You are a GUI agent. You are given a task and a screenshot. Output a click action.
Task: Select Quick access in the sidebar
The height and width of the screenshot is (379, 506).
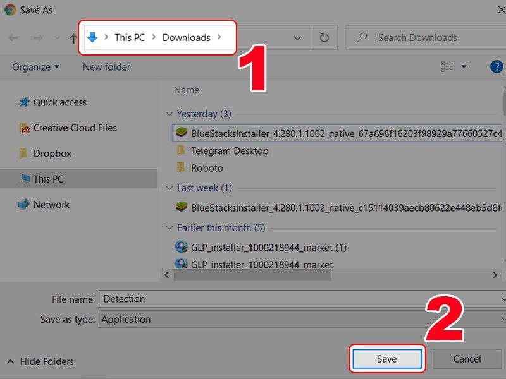[x=59, y=102]
